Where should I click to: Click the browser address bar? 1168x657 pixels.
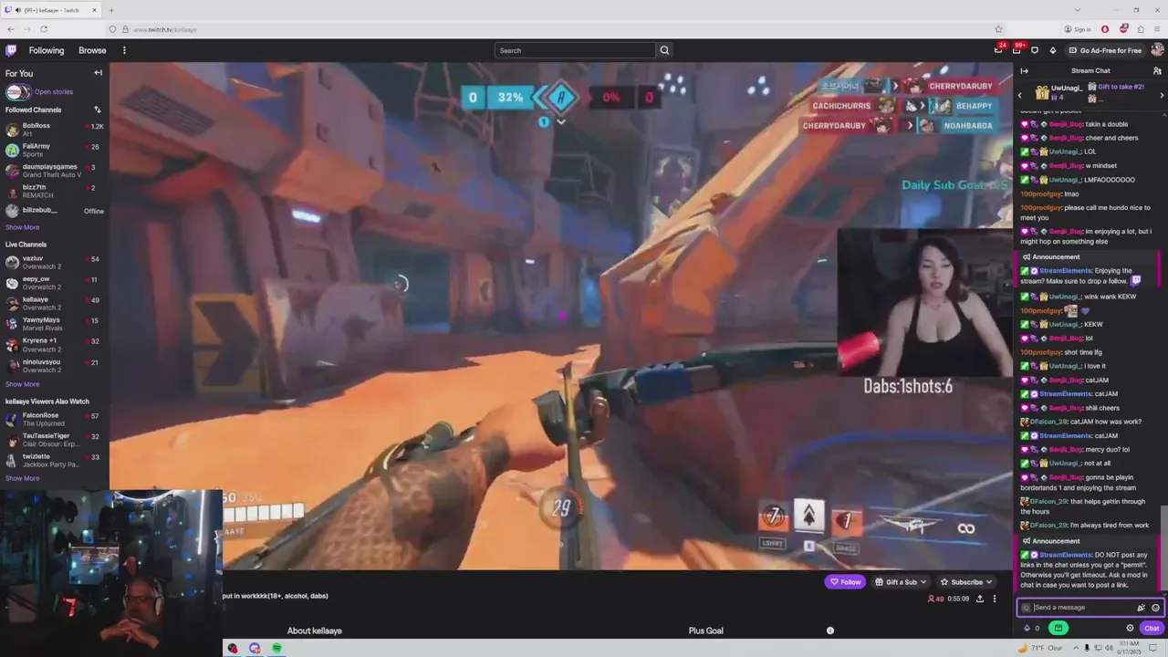[x=557, y=29]
